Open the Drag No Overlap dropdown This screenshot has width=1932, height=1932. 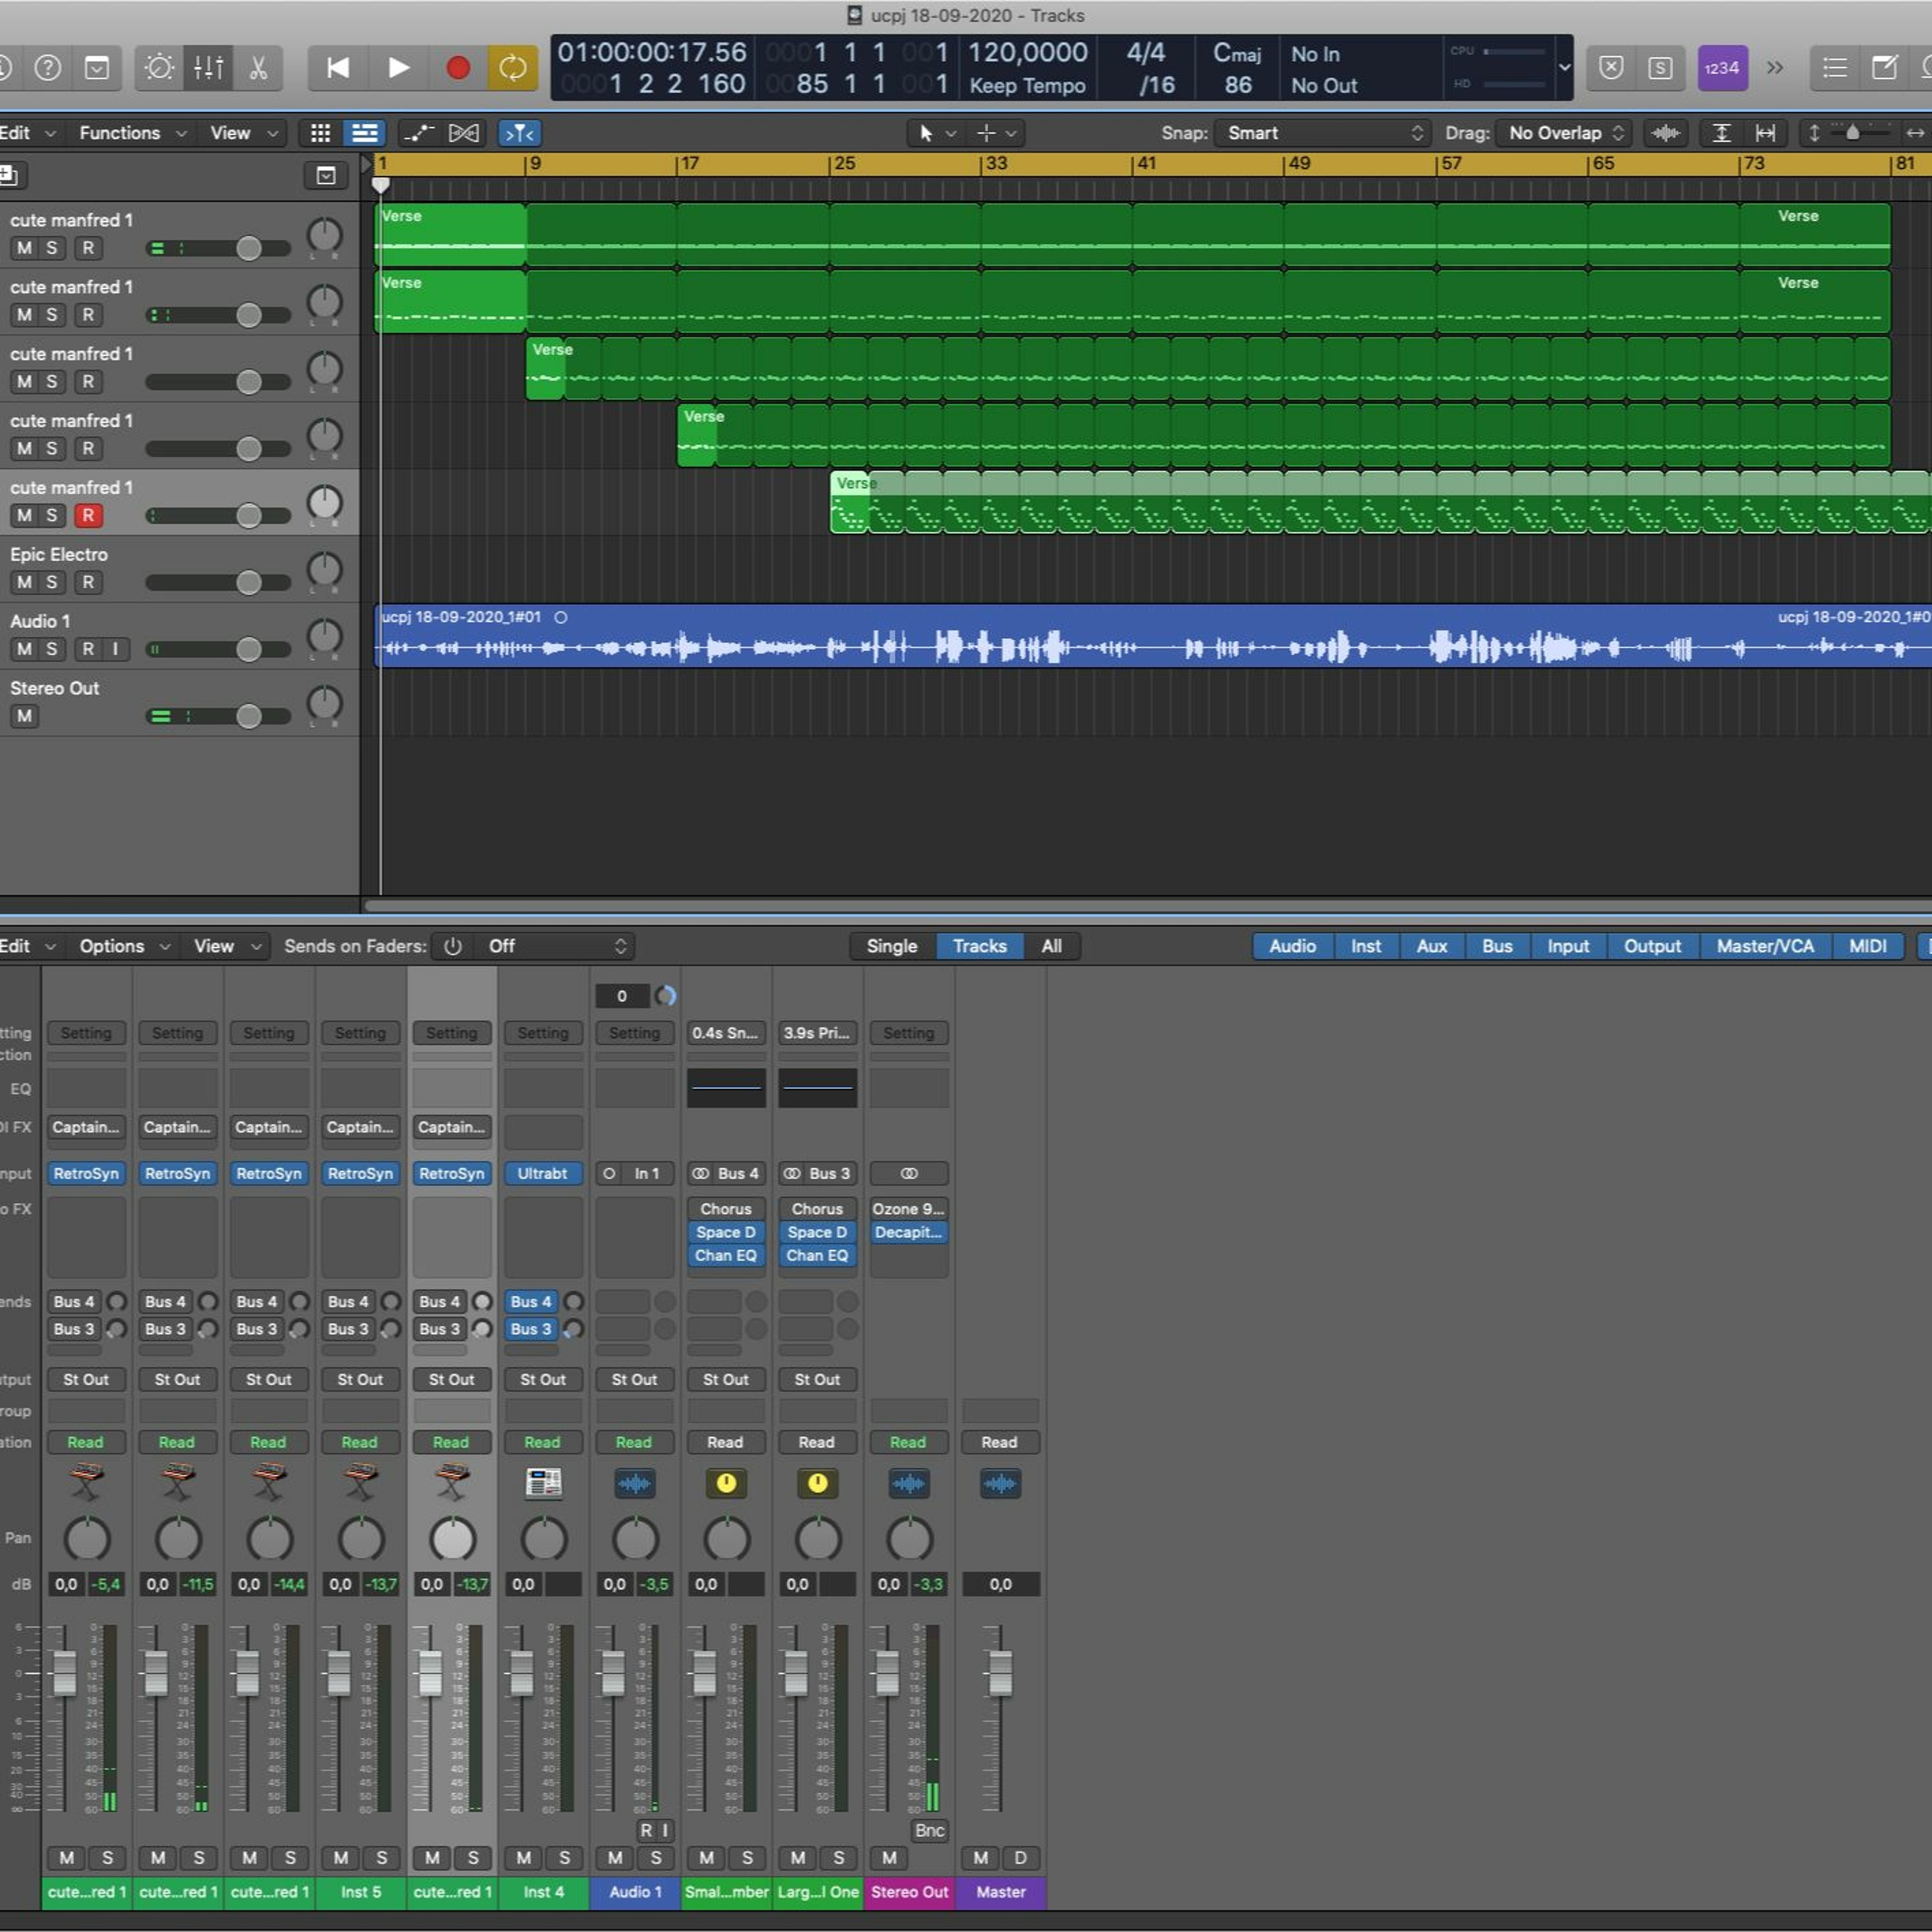pos(1564,133)
